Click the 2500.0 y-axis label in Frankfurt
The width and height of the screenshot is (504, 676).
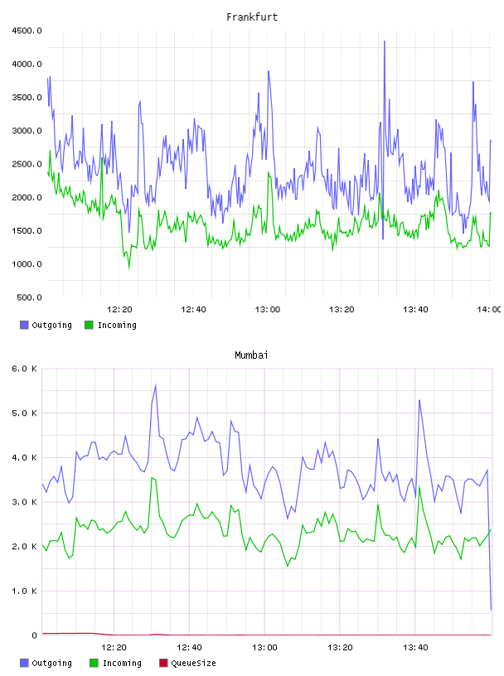[x=27, y=164]
